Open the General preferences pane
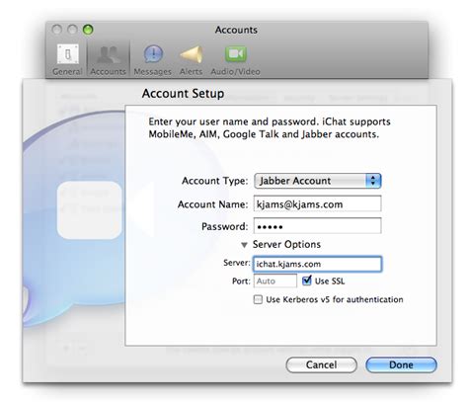 tap(67, 59)
